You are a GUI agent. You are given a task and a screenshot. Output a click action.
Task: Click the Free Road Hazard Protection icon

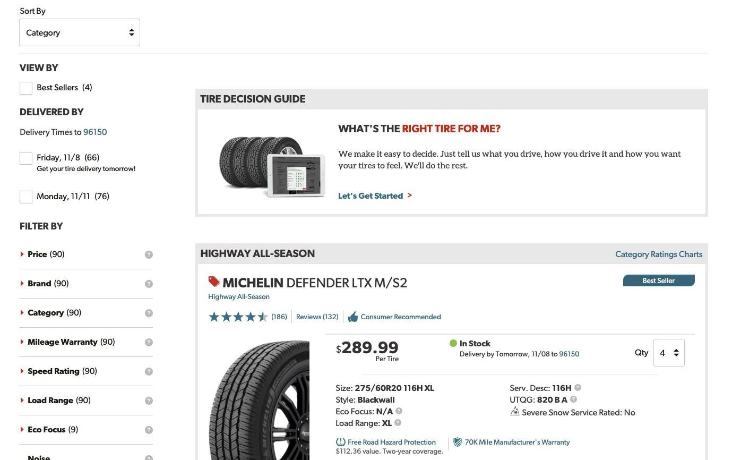pos(341,442)
